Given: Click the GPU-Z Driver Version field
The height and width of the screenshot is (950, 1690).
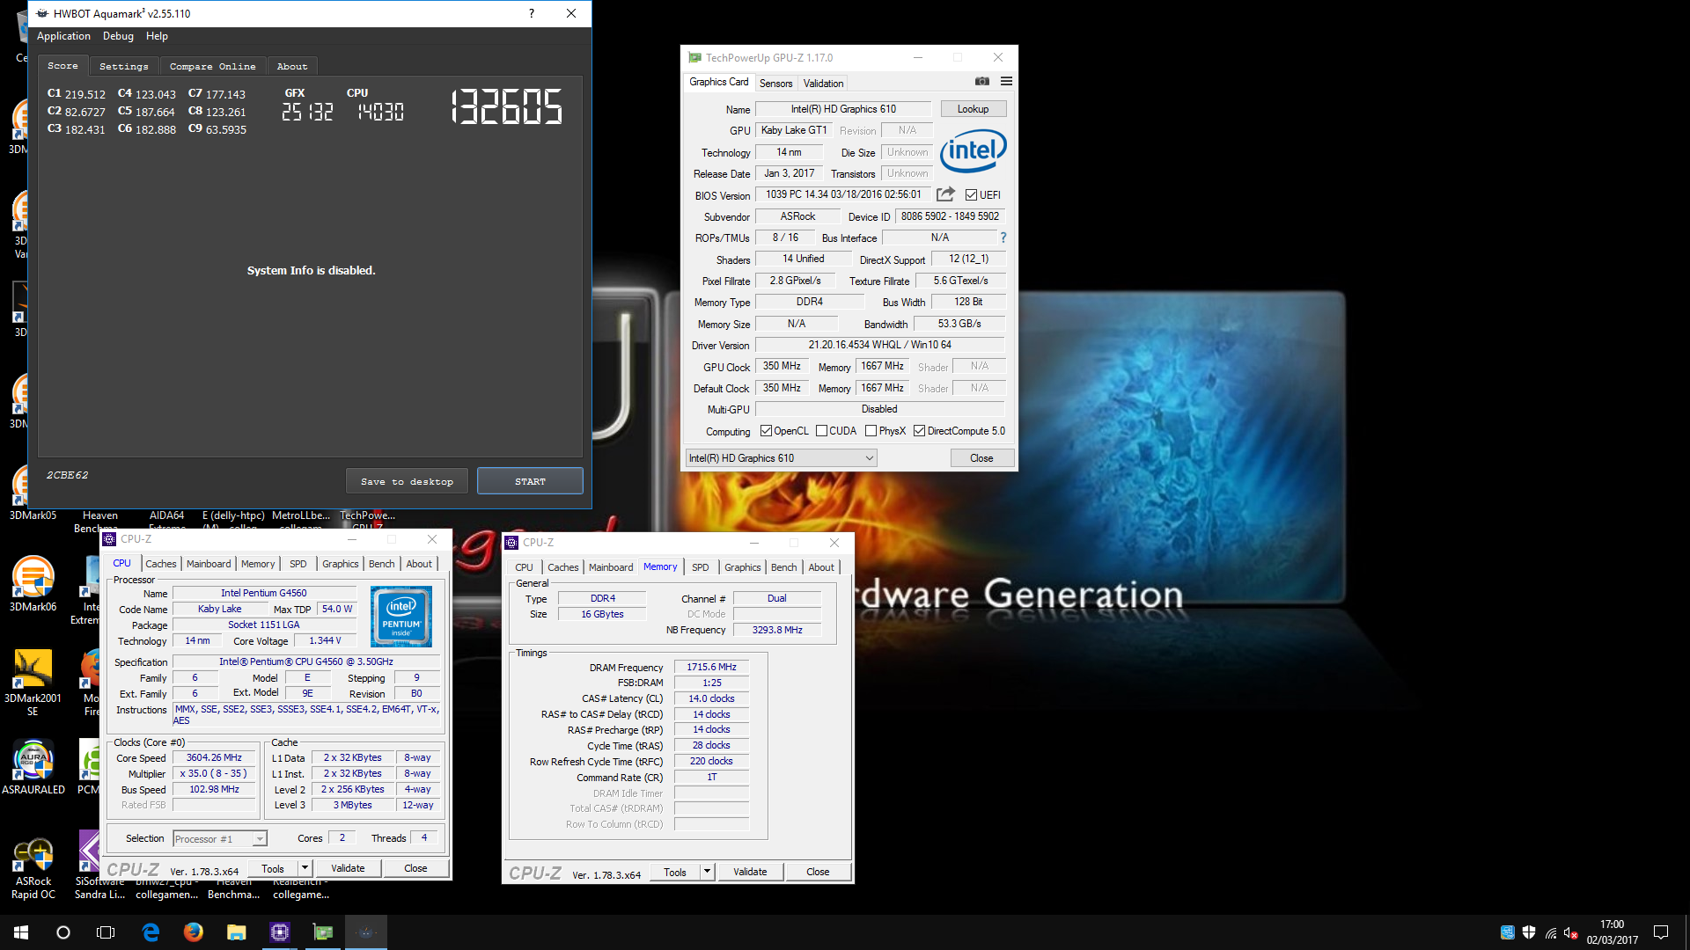Looking at the screenshot, I should click(x=879, y=345).
